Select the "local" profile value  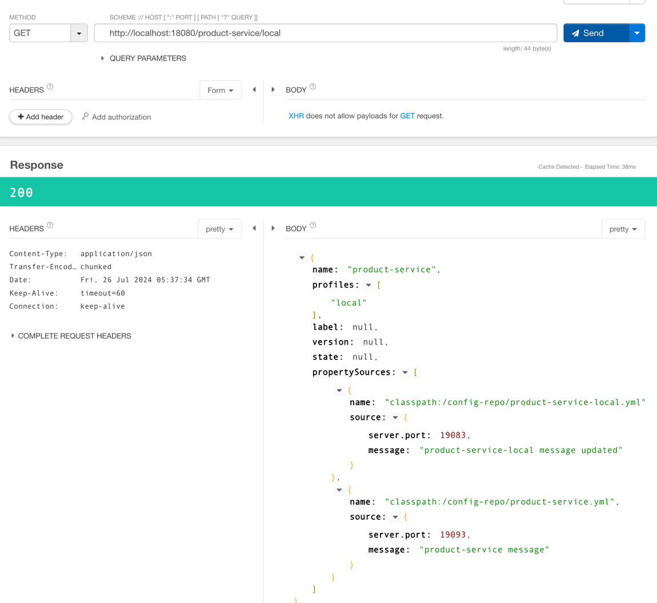pos(348,303)
